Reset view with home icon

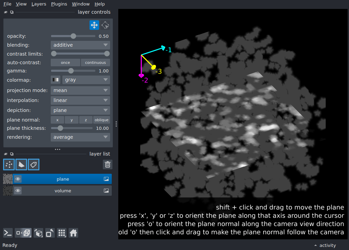pyautogui.click(x=73, y=233)
